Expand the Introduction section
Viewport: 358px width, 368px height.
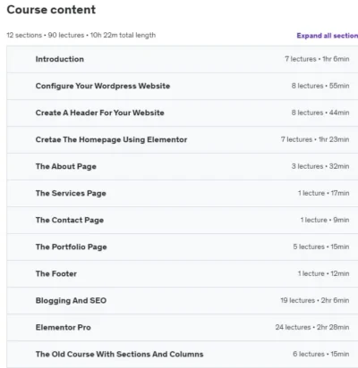pyautogui.click(x=183, y=59)
